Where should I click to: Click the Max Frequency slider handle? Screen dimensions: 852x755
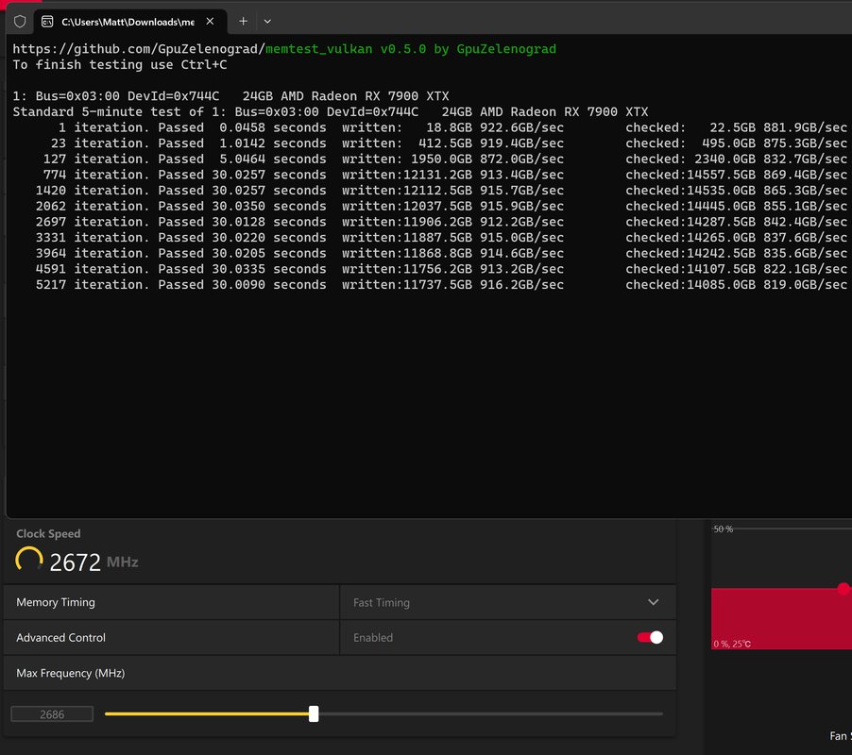pyautogui.click(x=314, y=713)
